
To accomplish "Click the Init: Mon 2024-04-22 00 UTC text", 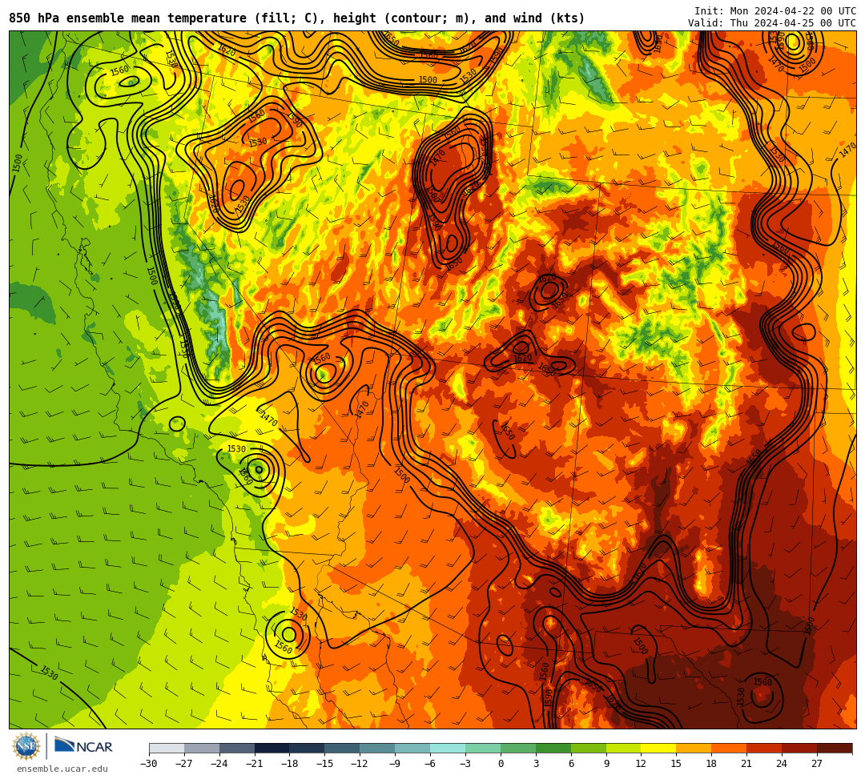I will point(775,11).
